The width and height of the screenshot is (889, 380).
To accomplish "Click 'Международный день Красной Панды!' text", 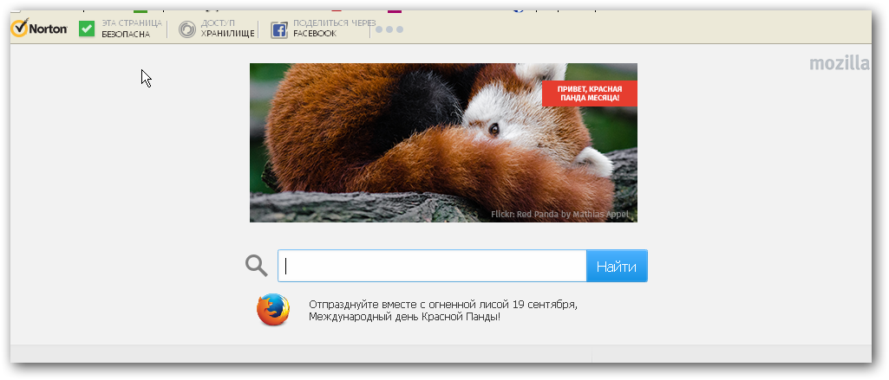I will (405, 317).
